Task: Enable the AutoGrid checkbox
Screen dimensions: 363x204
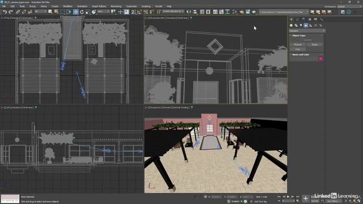Action: coord(307,40)
